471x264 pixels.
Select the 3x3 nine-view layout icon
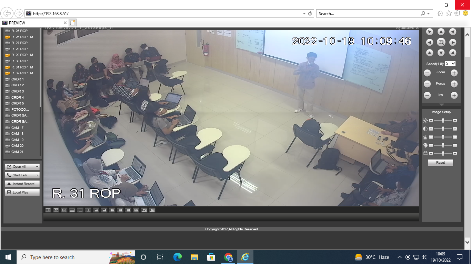[112, 210]
